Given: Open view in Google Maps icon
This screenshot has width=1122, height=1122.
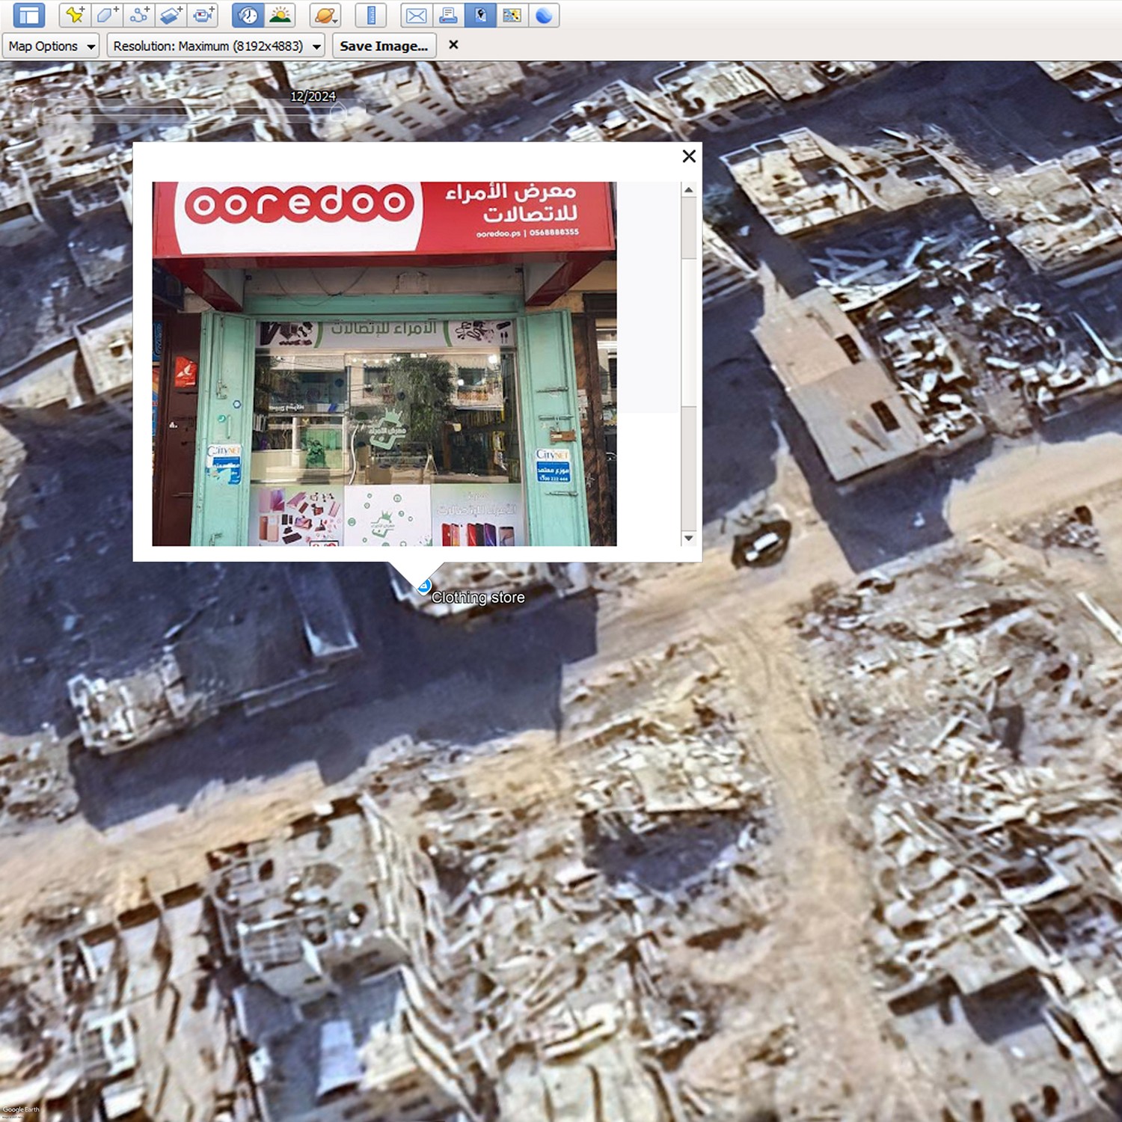Looking at the screenshot, I should (512, 15).
